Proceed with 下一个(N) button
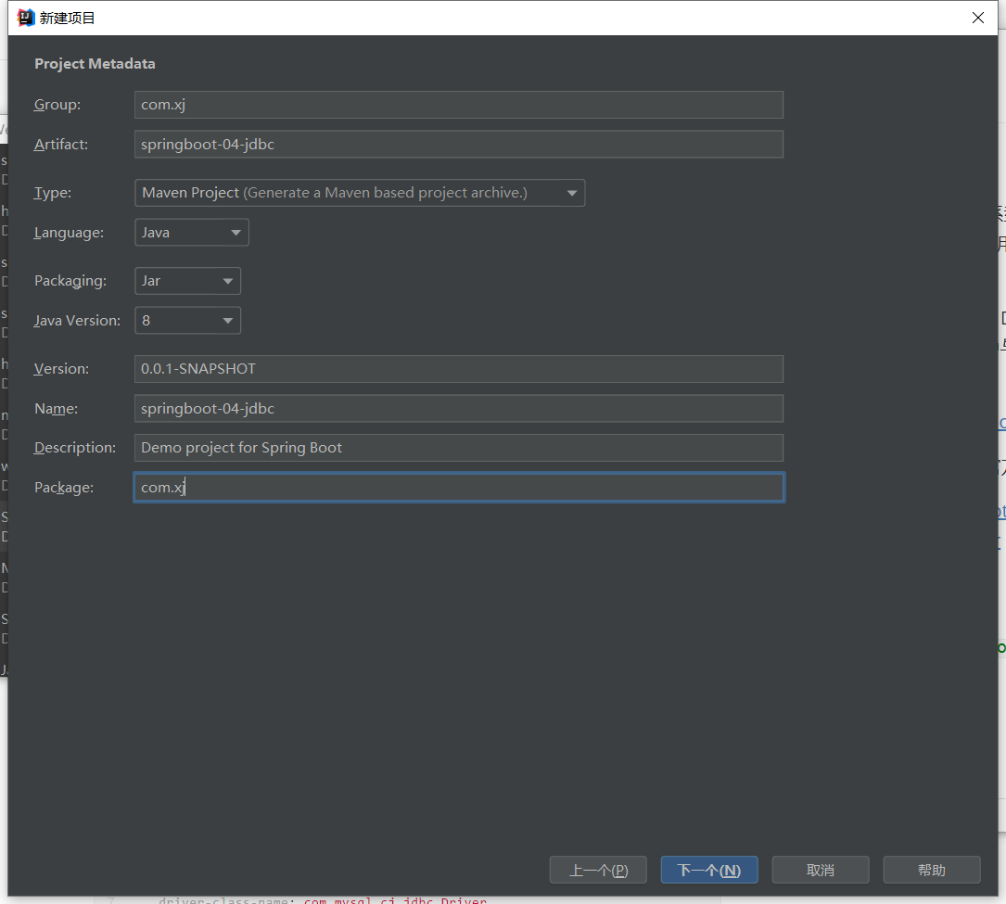The height and width of the screenshot is (904, 1006). (708, 870)
